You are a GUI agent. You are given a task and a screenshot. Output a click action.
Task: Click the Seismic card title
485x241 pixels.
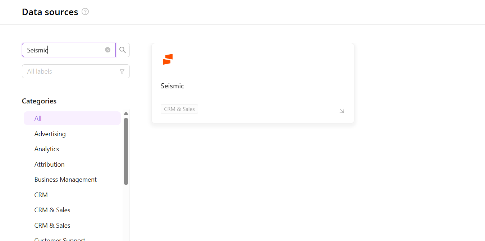pos(173,86)
